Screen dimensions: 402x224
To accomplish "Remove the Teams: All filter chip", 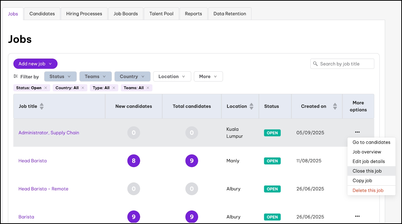I will pos(148,88).
